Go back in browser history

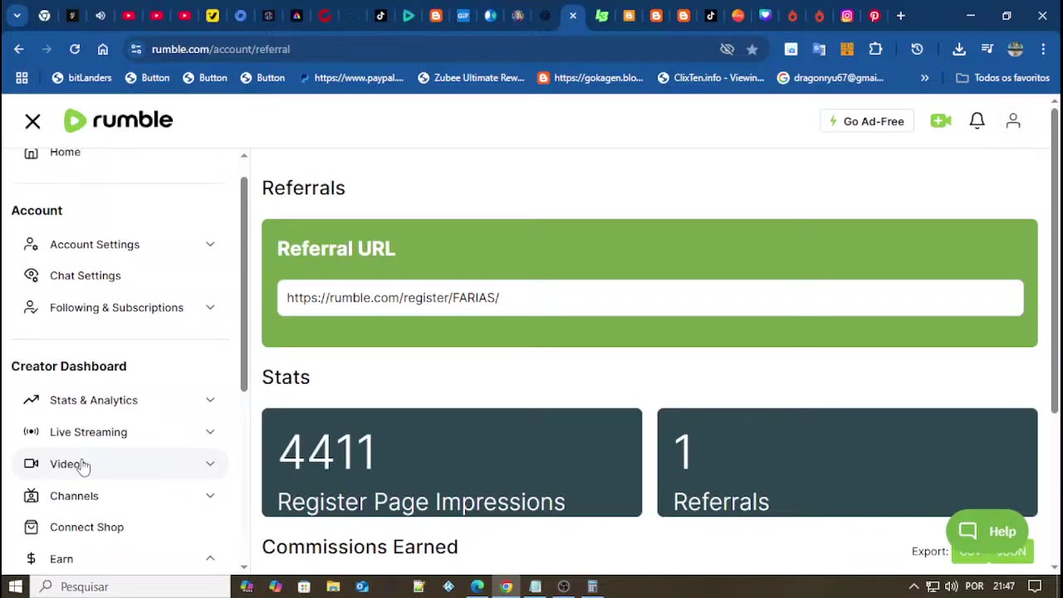[19, 49]
